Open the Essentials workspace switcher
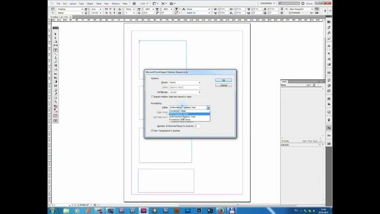 267,4
